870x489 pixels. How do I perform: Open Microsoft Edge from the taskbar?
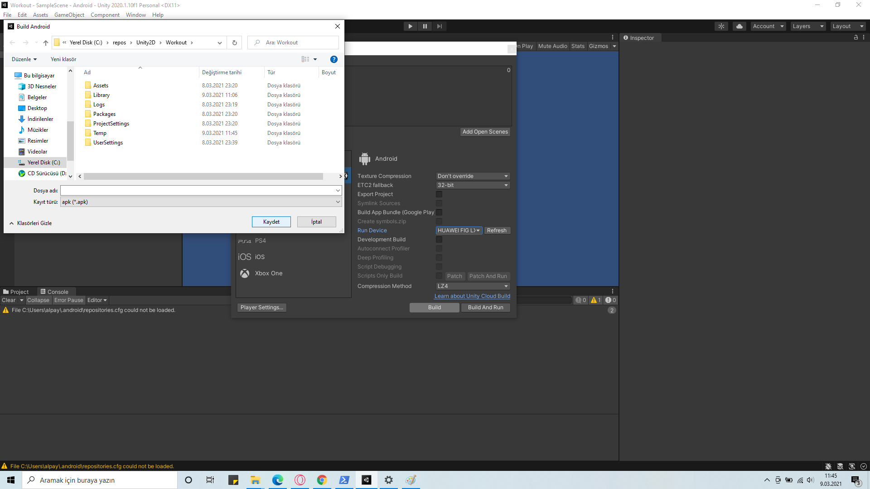click(278, 480)
